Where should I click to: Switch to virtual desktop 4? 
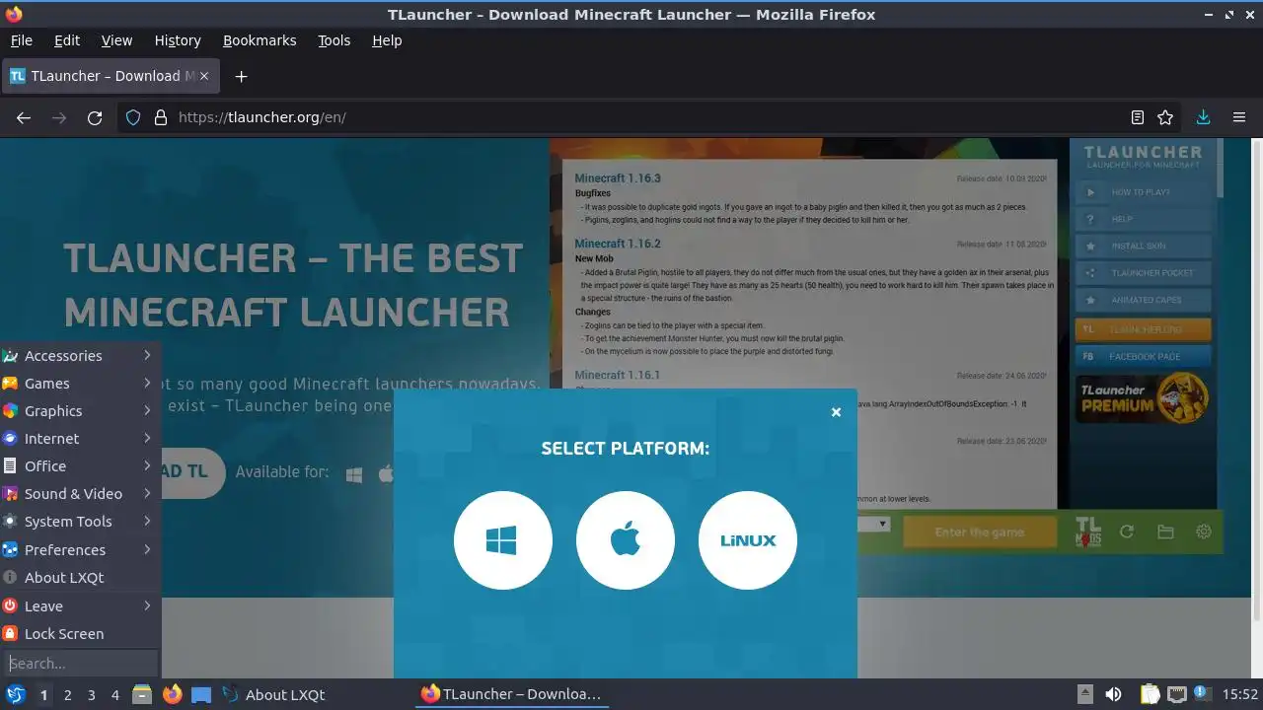[115, 695]
